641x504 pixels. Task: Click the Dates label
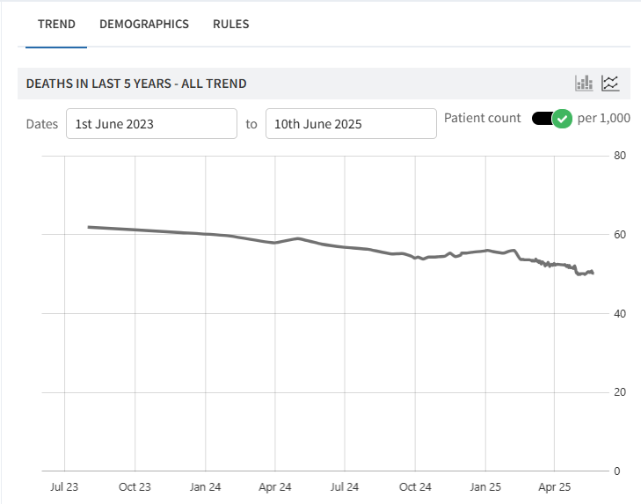(41, 124)
